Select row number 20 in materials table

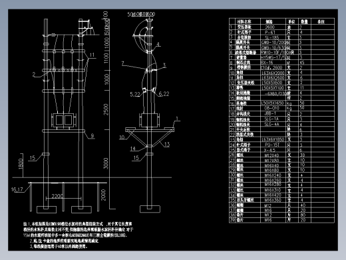[x=232, y=125]
